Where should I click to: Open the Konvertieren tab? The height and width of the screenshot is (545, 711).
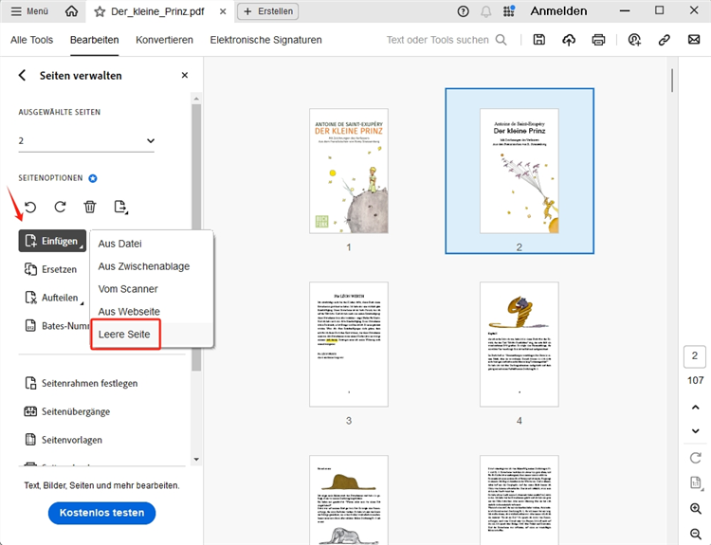click(x=164, y=40)
